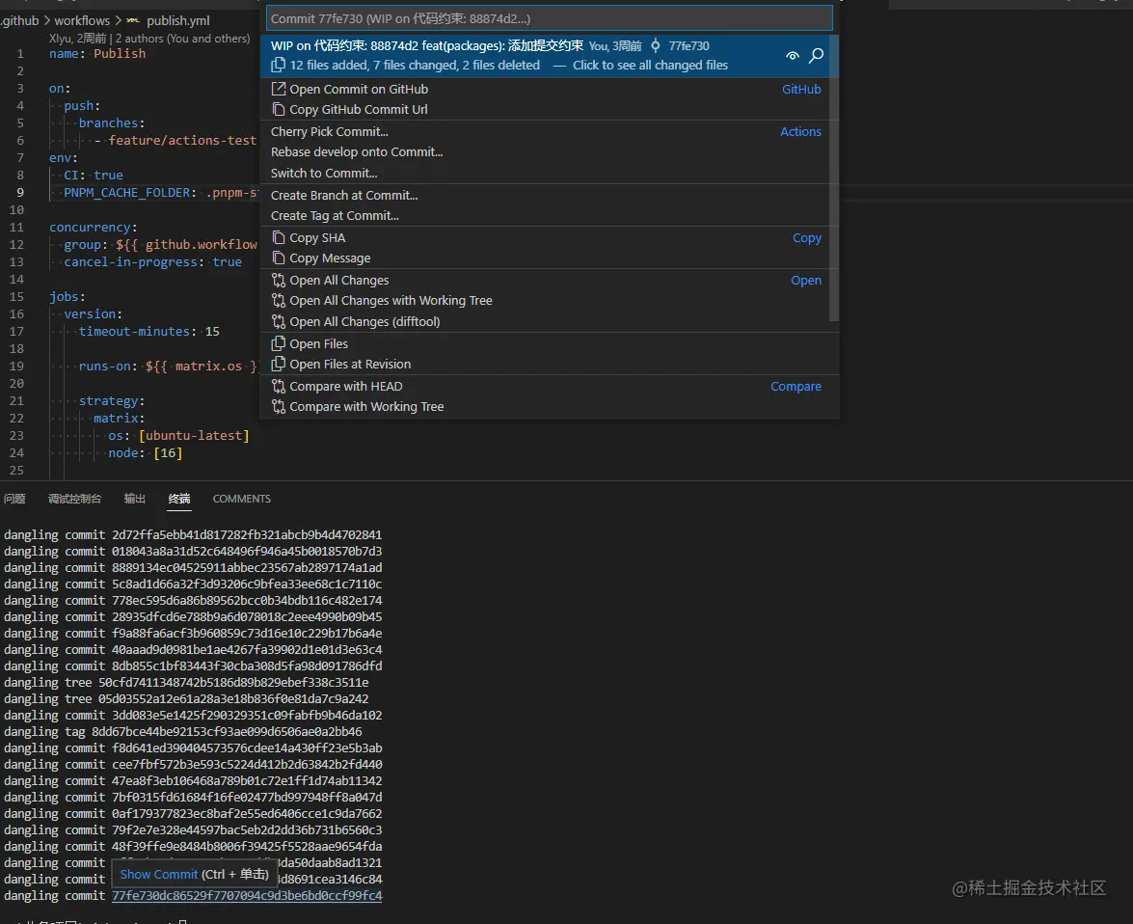Click the search magnifier icon in commit header

pos(817,56)
